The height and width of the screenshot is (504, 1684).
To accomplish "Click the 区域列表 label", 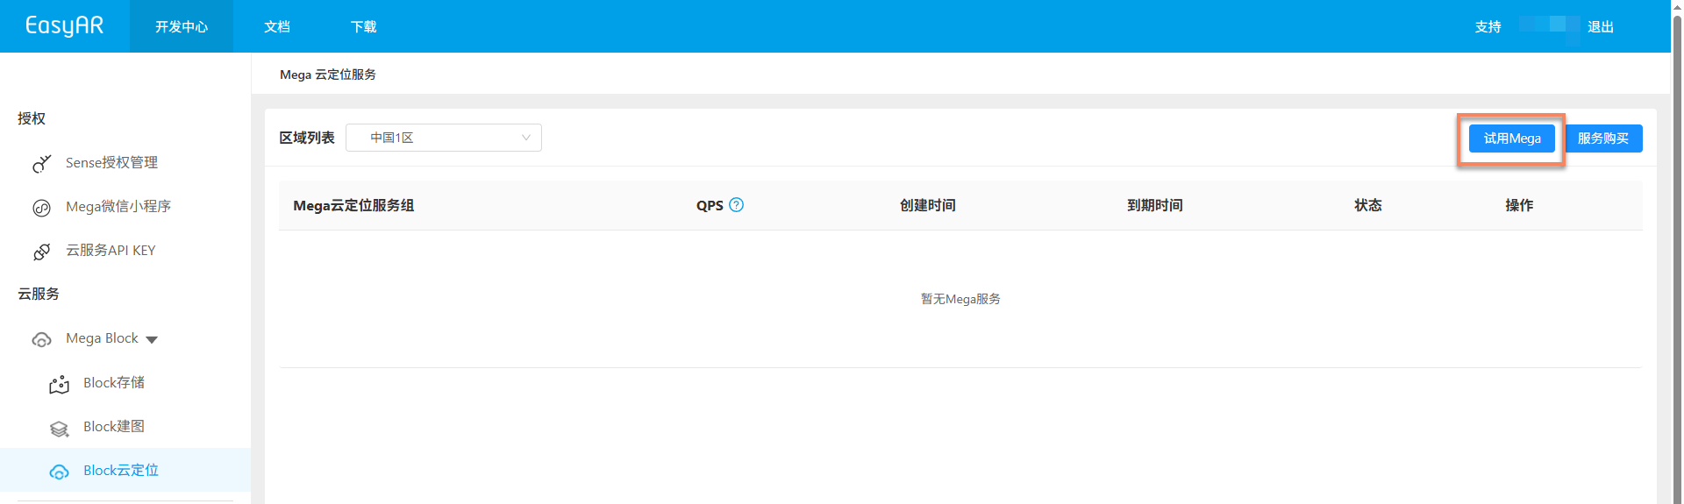I will tap(307, 138).
